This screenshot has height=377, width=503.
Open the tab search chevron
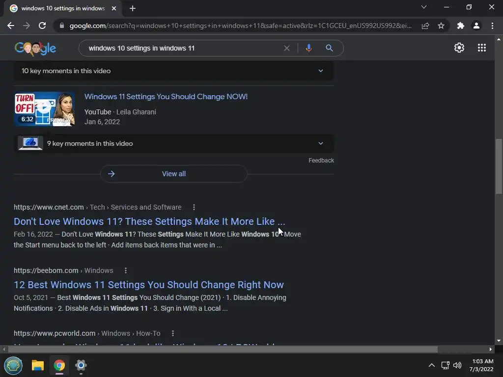click(x=424, y=7)
